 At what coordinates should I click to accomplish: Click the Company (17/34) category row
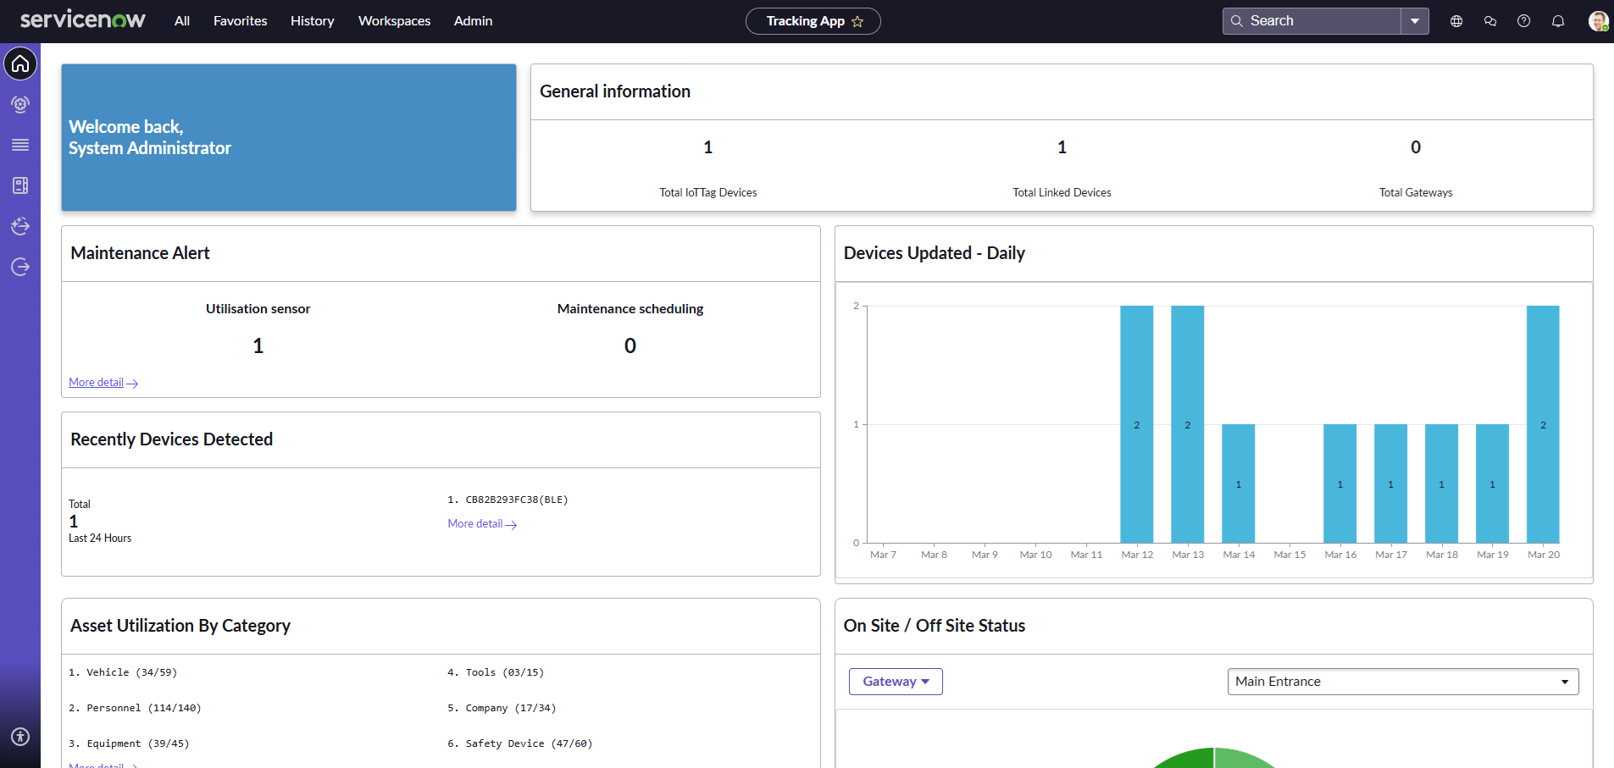point(502,708)
